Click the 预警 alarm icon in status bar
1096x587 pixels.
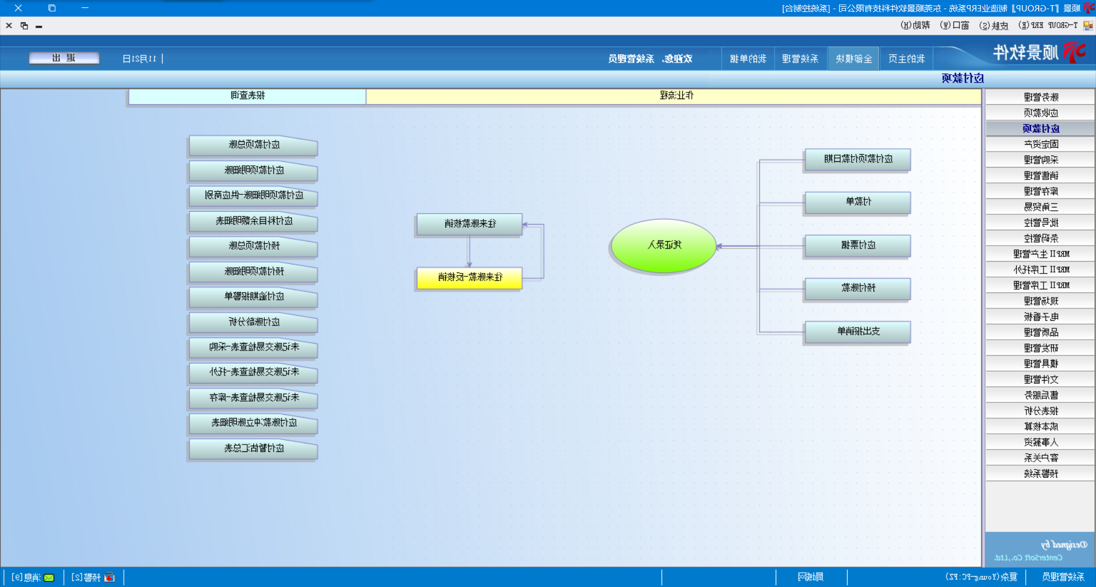[109, 577]
